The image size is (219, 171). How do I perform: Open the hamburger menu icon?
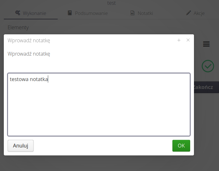pyautogui.click(x=206, y=44)
